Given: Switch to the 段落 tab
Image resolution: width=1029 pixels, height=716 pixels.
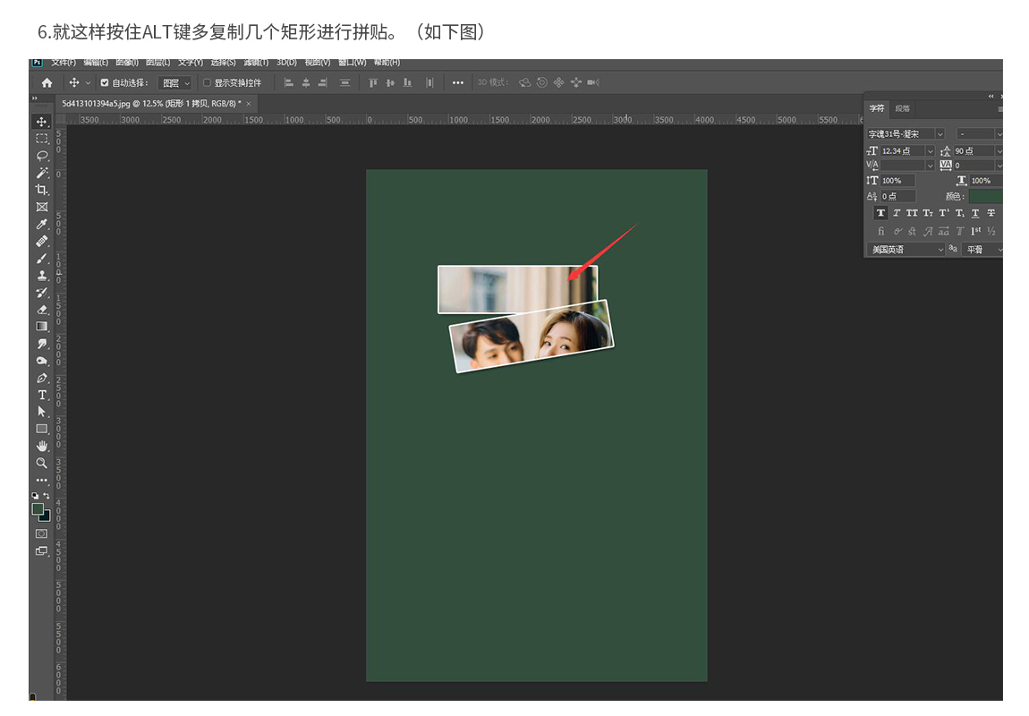Looking at the screenshot, I should point(903,108).
